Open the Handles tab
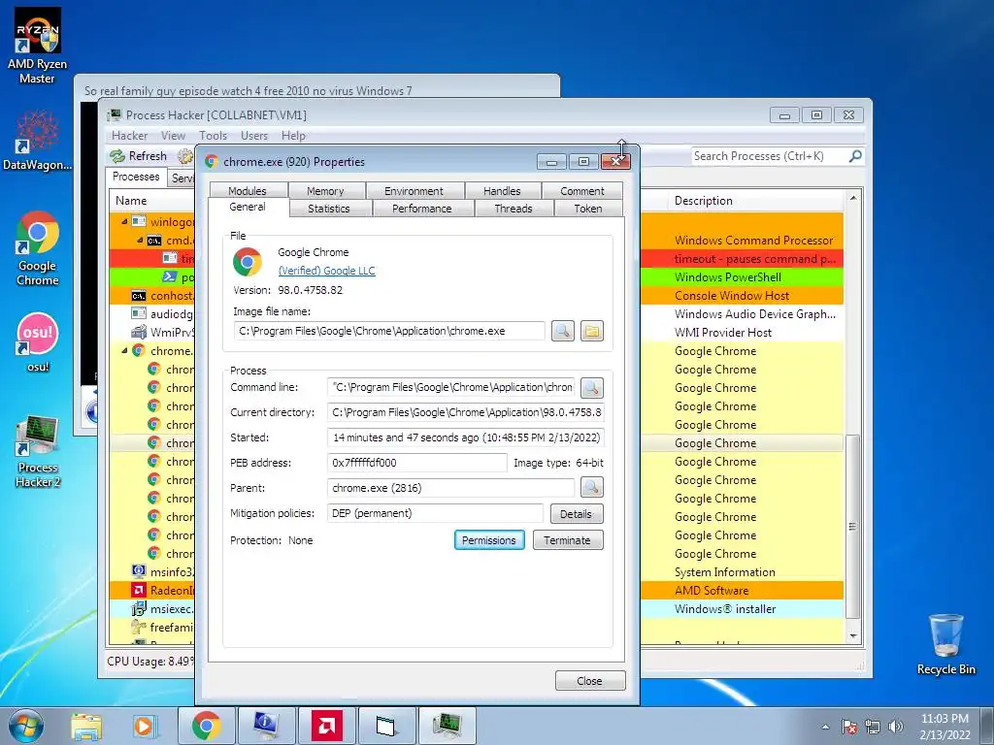The width and height of the screenshot is (994, 745). 502,191
